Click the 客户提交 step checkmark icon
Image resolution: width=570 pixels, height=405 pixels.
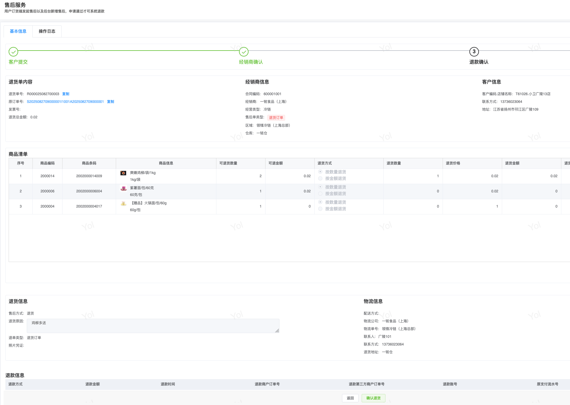pos(13,52)
